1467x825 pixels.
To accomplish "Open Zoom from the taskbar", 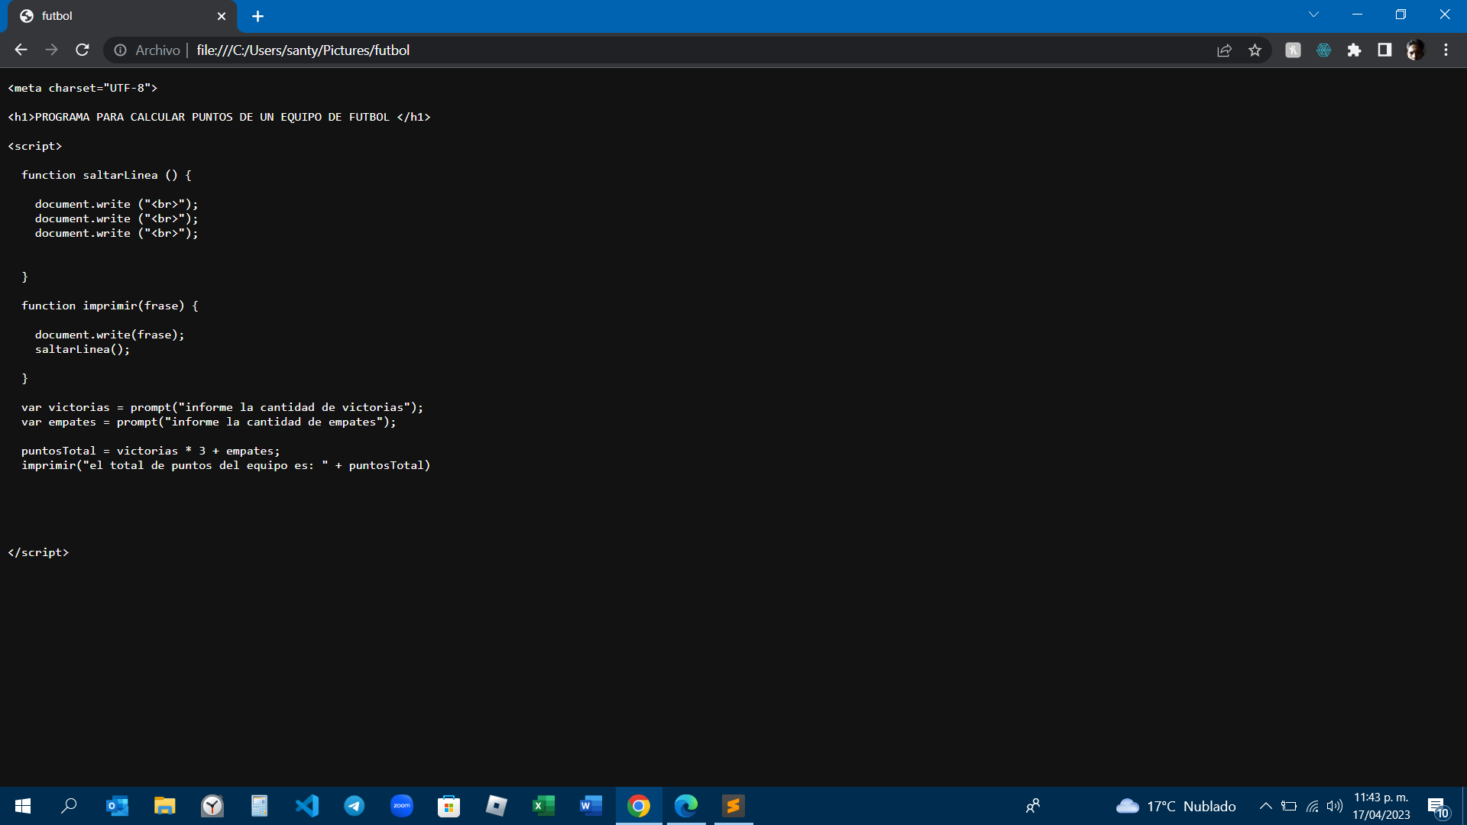I will tap(402, 806).
